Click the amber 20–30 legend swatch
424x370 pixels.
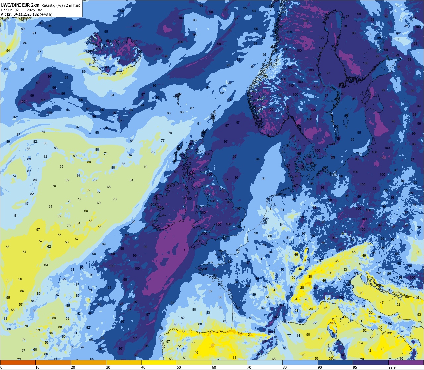pos(88,362)
